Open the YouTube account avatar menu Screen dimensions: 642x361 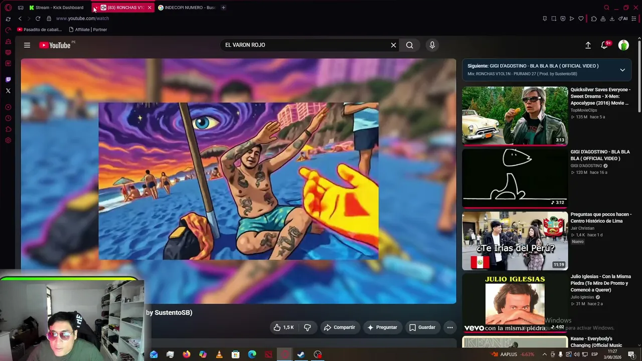[623, 45]
